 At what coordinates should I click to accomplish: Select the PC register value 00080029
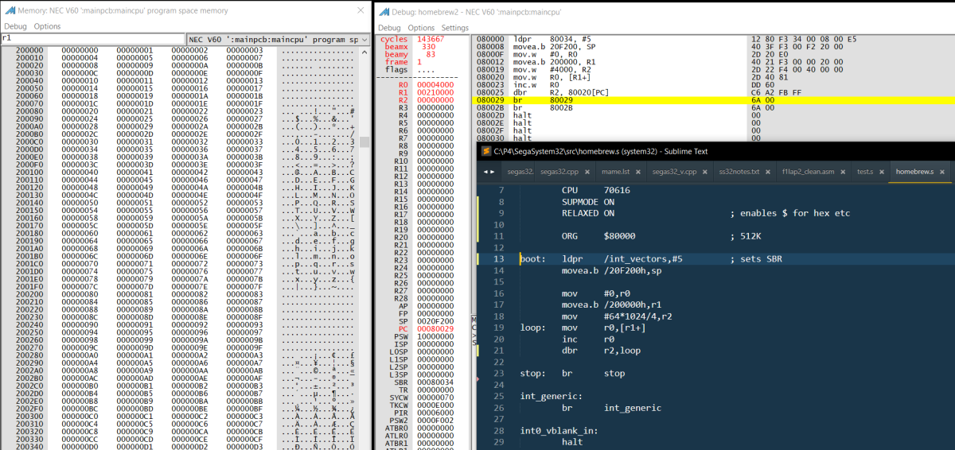435,329
